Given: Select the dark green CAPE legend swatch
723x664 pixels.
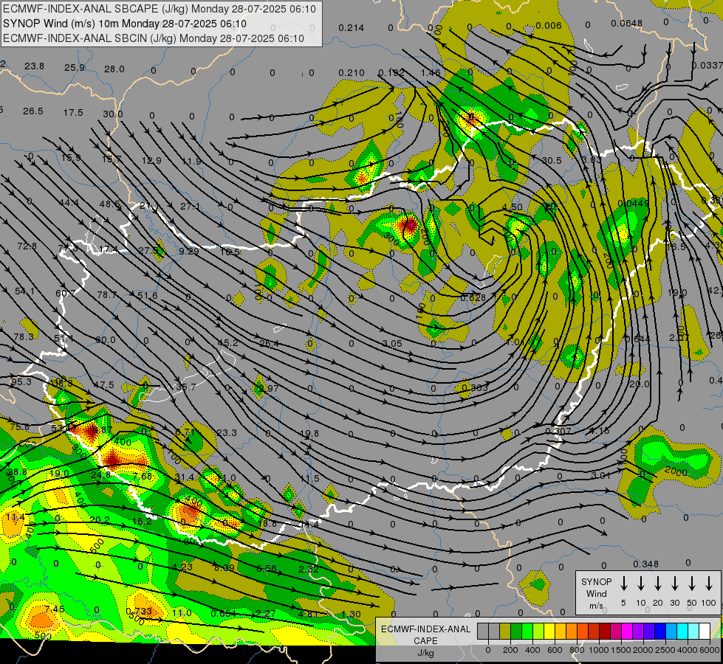Looking at the screenshot, I should pos(516,632).
